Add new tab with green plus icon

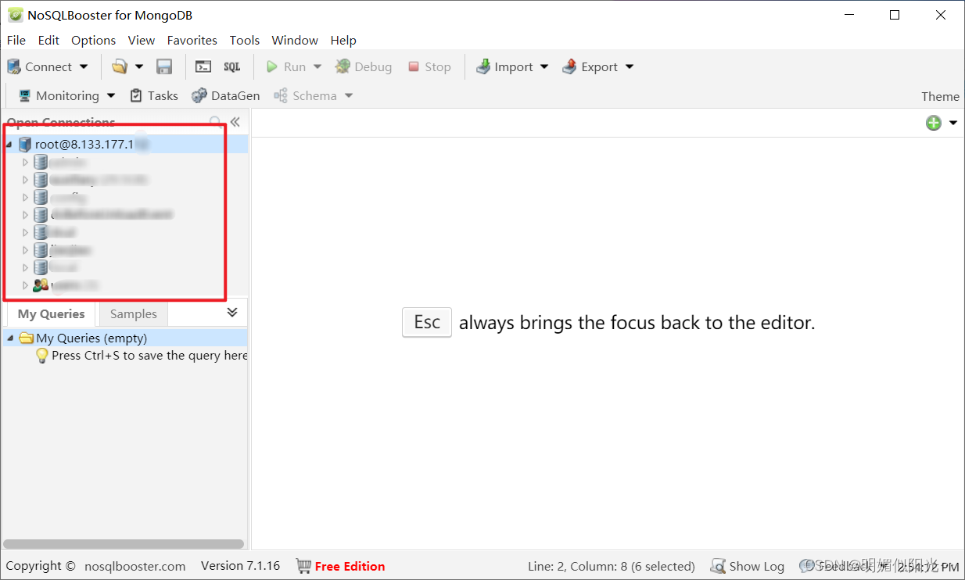934,123
